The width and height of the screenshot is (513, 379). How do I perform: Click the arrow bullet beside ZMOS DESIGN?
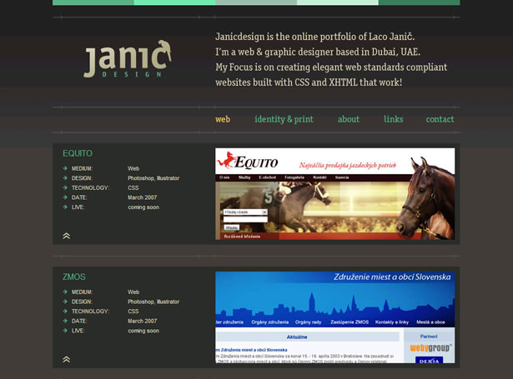pyautogui.click(x=65, y=302)
